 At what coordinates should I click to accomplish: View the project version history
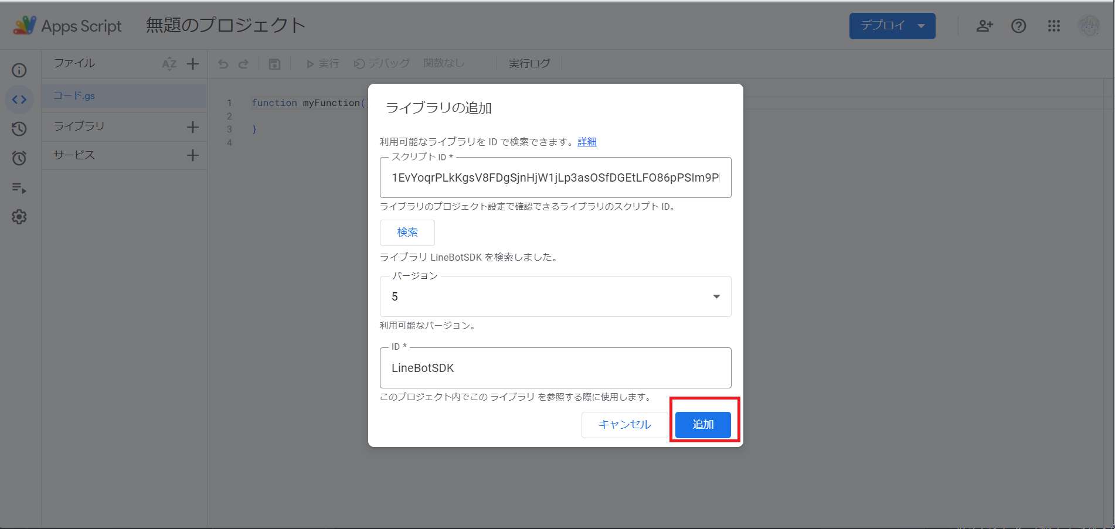[x=19, y=129]
